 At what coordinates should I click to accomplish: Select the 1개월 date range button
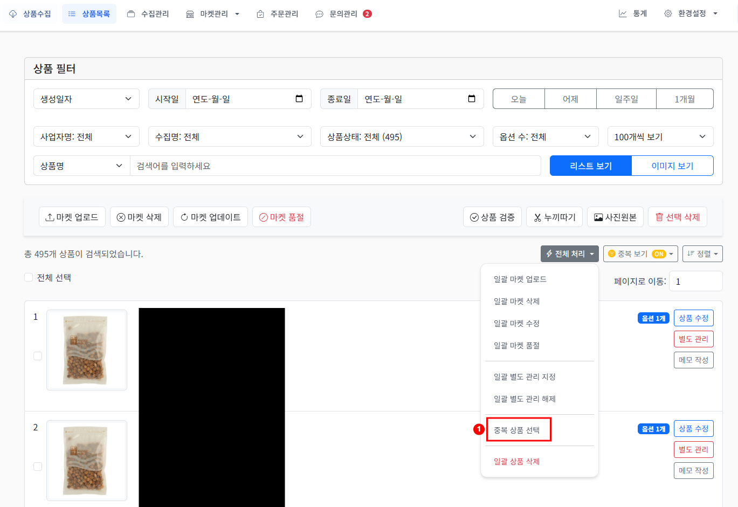point(685,99)
